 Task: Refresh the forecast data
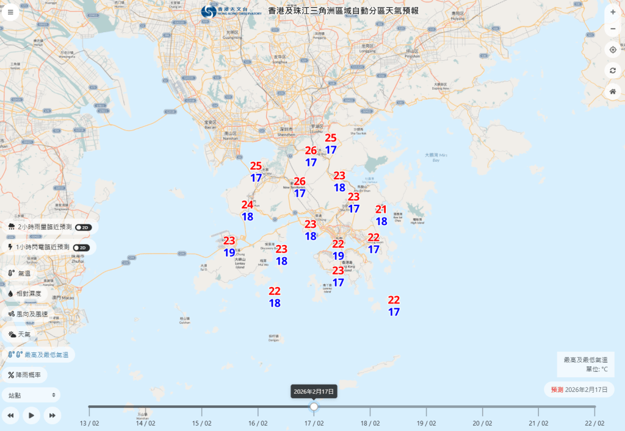click(613, 71)
